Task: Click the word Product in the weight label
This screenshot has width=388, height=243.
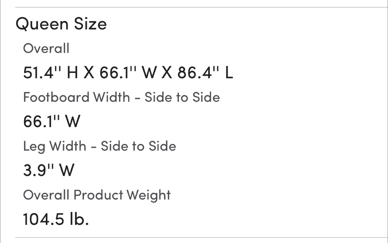Action: click(98, 195)
